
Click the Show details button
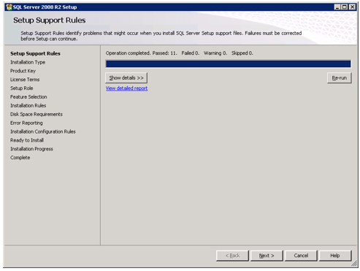(126, 78)
